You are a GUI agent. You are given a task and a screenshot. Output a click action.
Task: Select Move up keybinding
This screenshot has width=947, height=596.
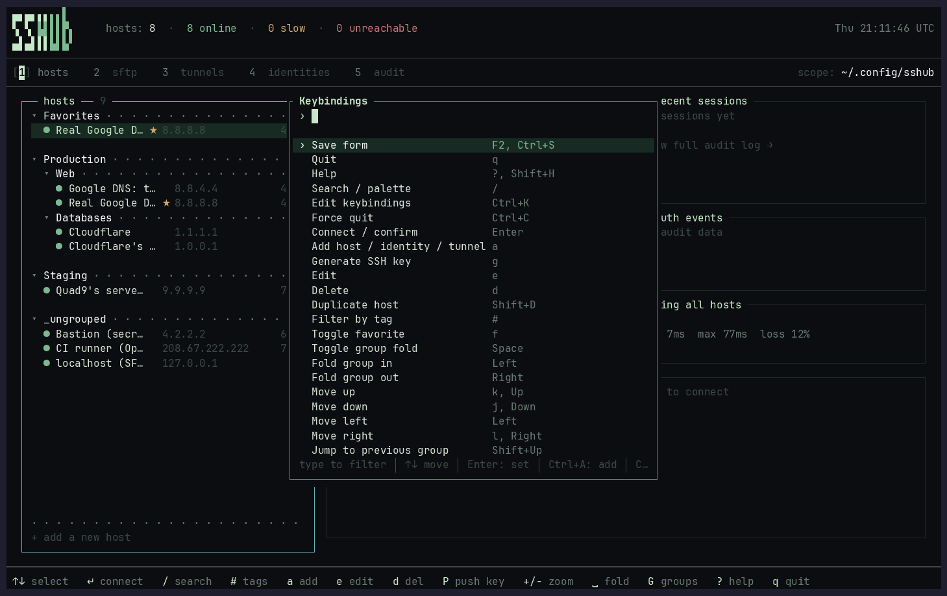(x=474, y=392)
